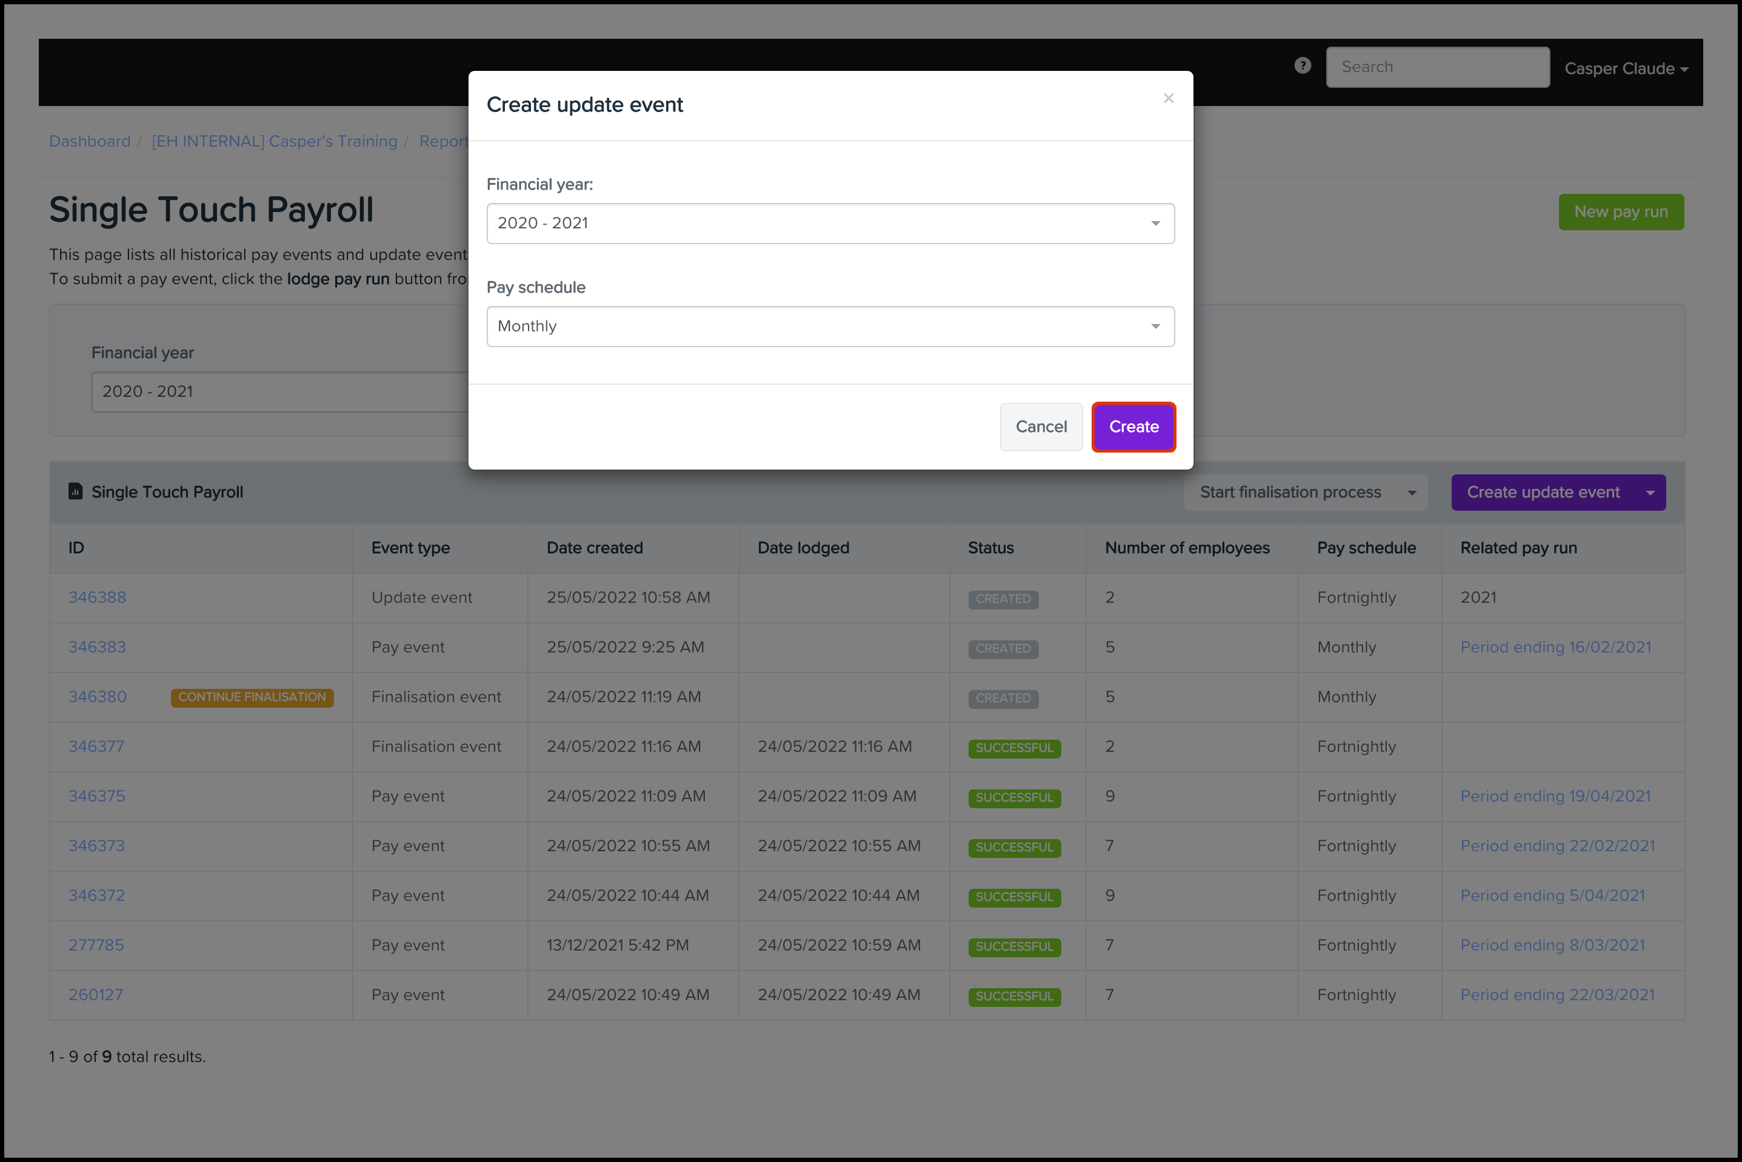Open the Dashboard breadcrumb link
This screenshot has width=1742, height=1162.
click(90, 141)
